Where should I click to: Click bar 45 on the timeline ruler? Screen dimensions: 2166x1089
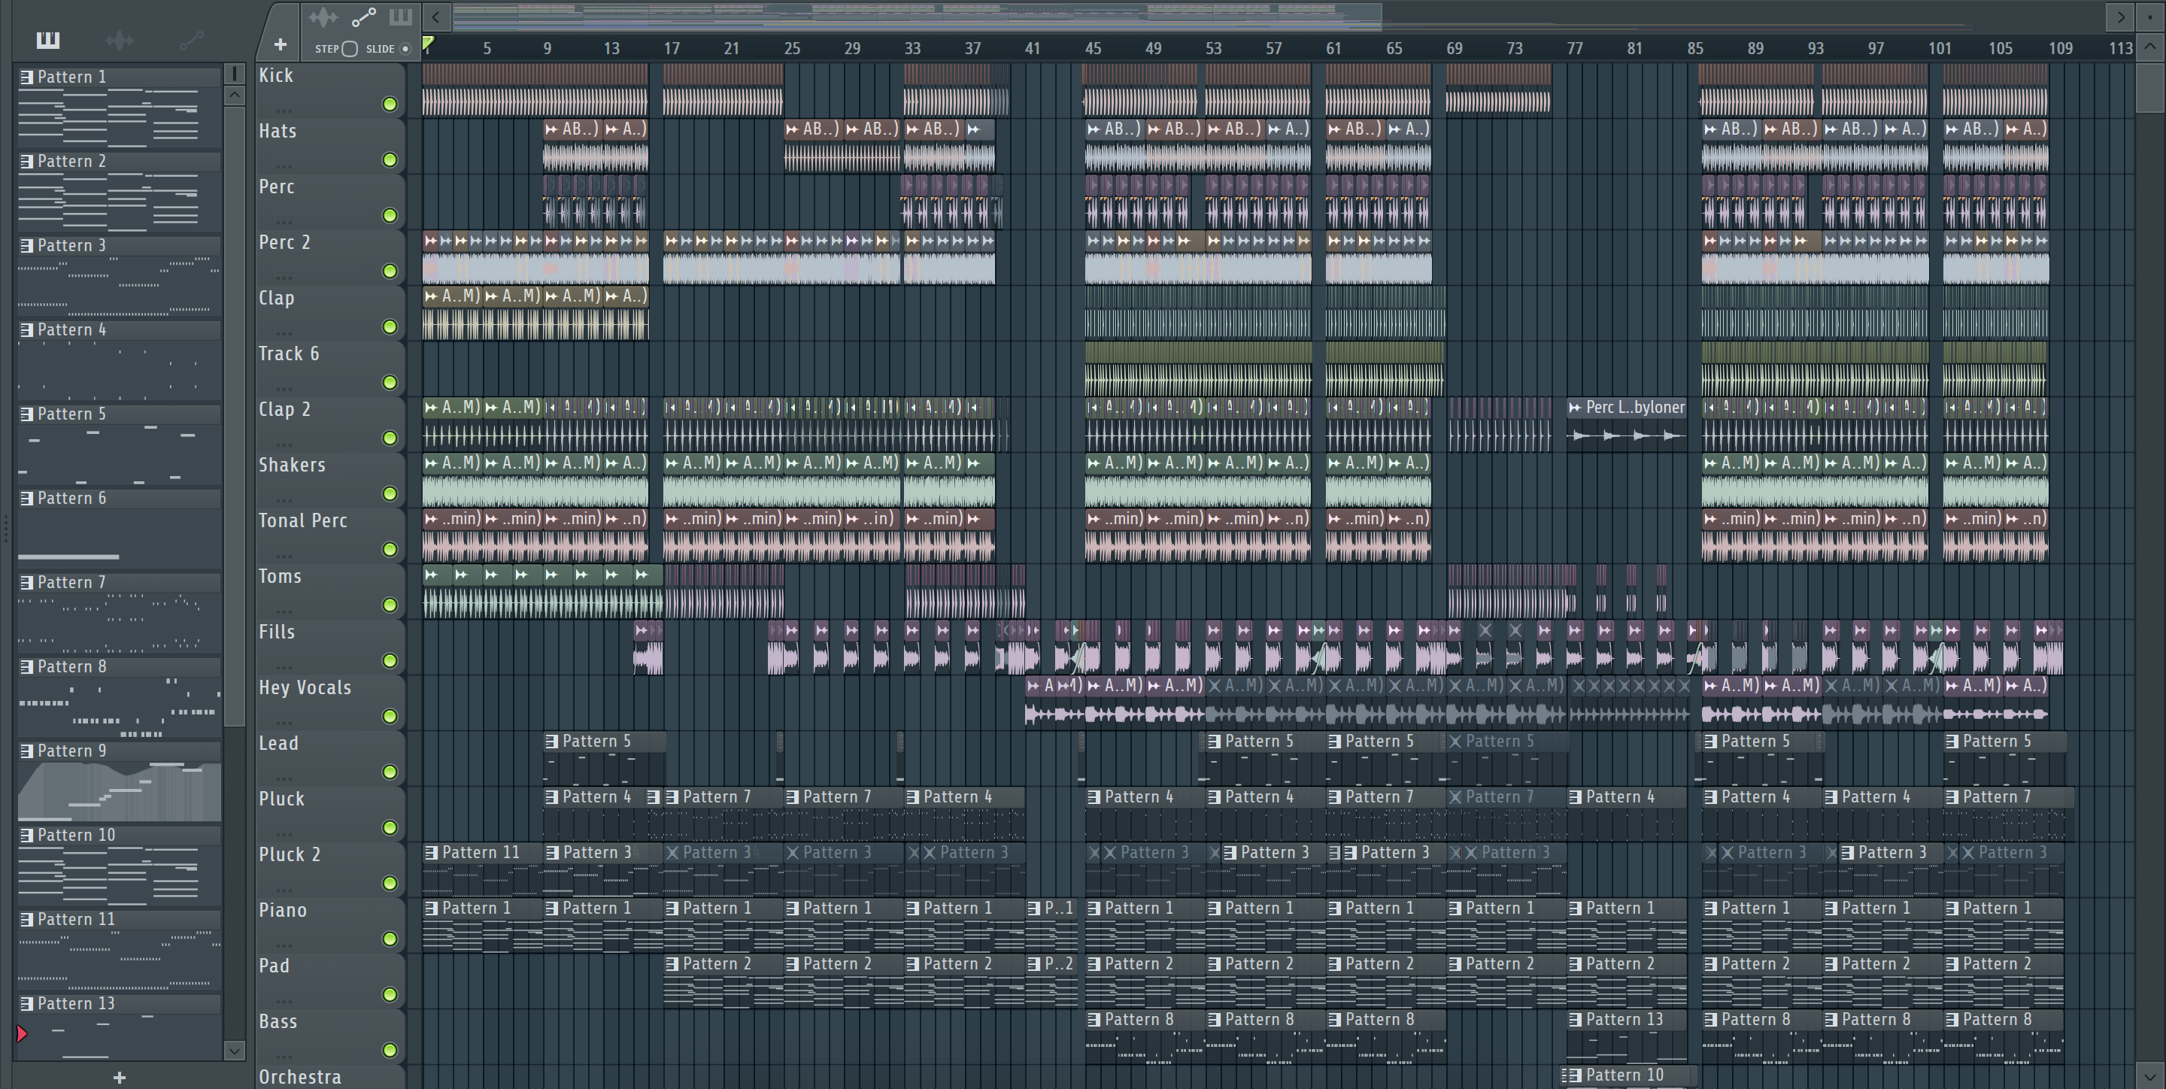1092,49
